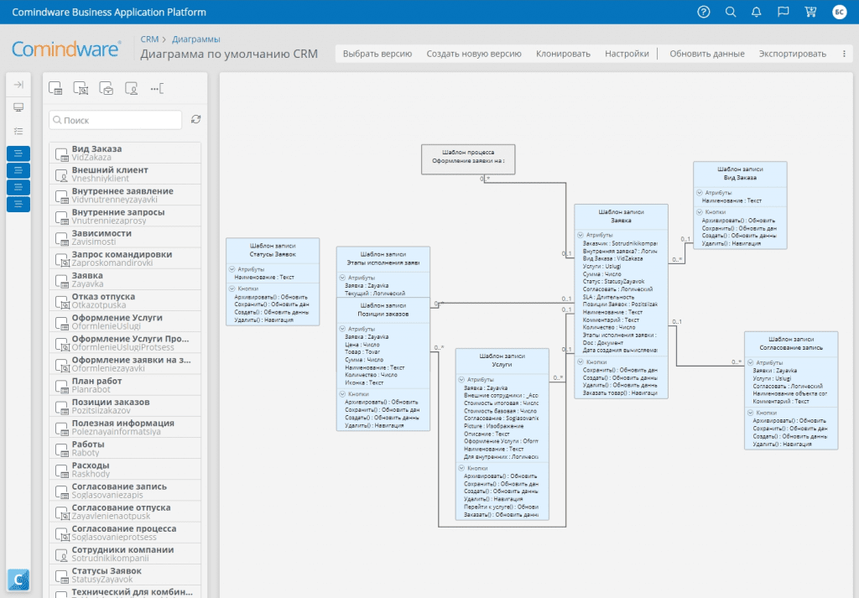The height and width of the screenshot is (598, 859).
Task: Click the monitor icon in left sidebar
Action: pyautogui.click(x=18, y=108)
